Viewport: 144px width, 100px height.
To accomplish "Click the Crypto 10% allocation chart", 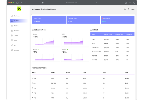I will coord(75,55).
